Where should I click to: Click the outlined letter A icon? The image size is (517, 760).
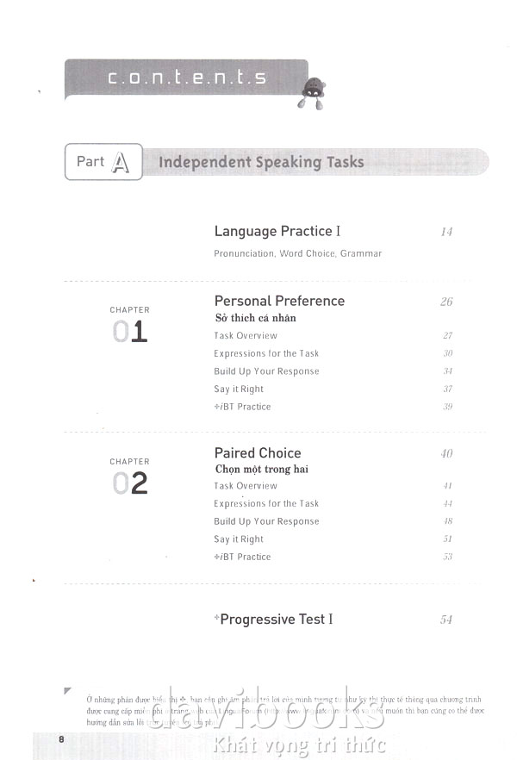click(x=121, y=161)
